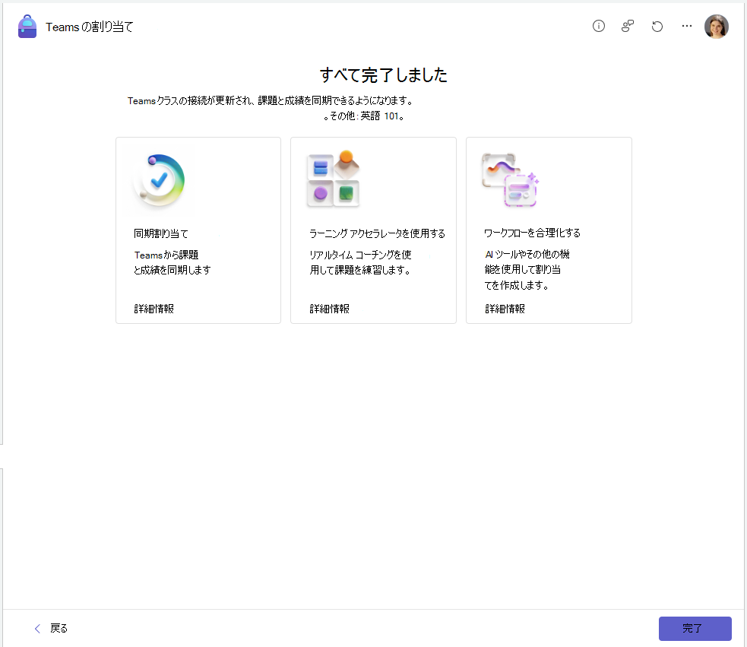Select the ワークフローを合理化する card title
The image size is (747, 647).
tap(532, 233)
